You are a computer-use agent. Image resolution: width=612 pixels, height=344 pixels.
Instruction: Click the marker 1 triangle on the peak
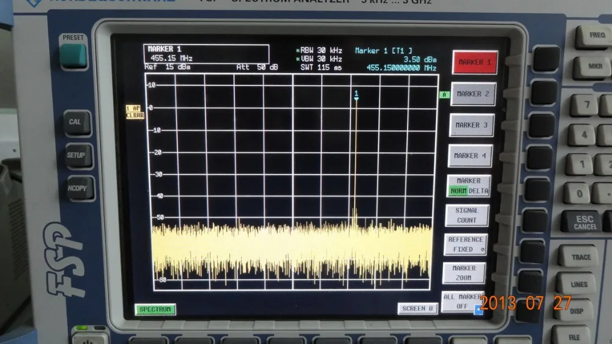tap(356, 99)
